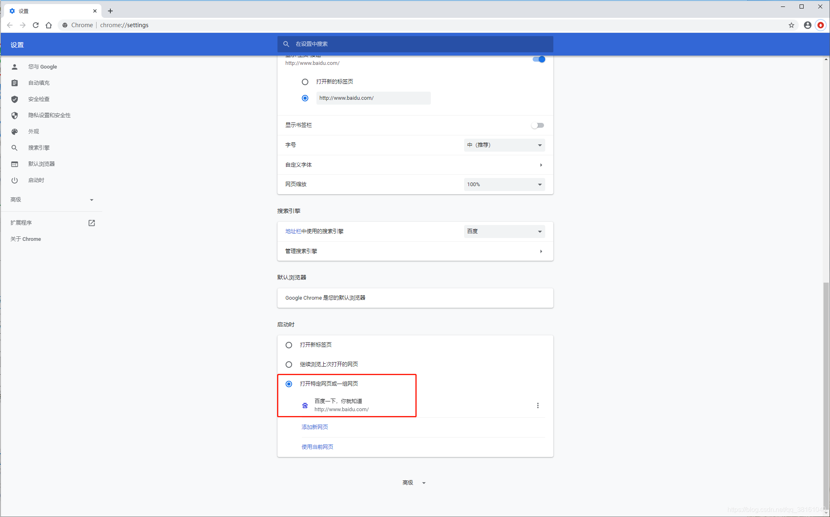Open the page zoom 100% dropdown
Image resolution: width=830 pixels, height=517 pixels.
[504, 184]
